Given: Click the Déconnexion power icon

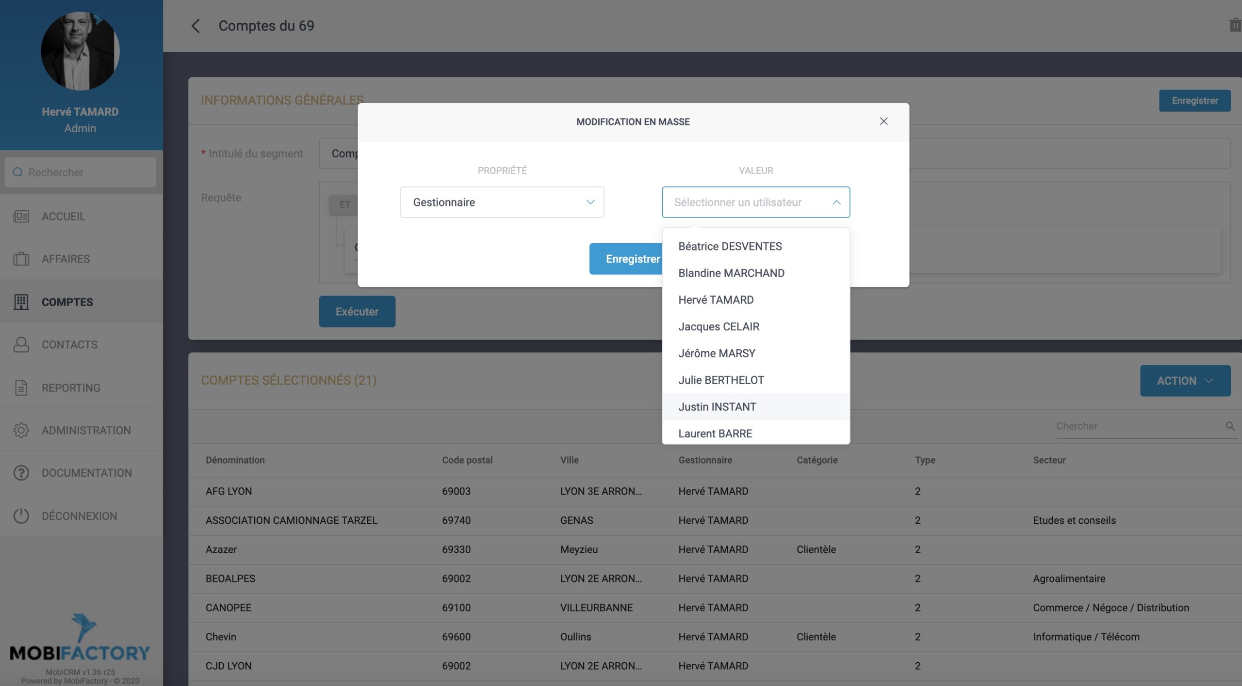Looking at the screenshot, I should pyautogui.click(x=21, y=516).
